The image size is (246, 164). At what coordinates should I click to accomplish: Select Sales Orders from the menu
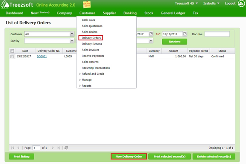(90, 32)
